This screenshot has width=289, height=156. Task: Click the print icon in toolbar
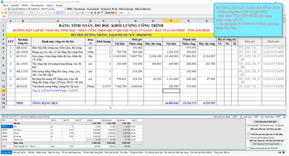(x=13, y=9)
